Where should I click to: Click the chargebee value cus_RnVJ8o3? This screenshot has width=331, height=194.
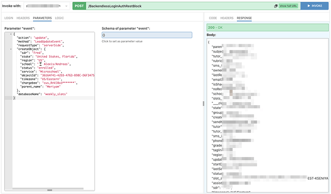coord(59,83)
